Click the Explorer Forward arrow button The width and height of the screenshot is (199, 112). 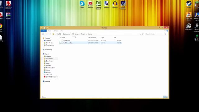(x=46, y=34)
